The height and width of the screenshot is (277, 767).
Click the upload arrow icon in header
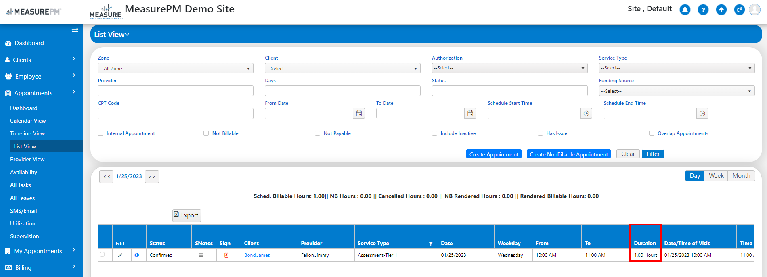point(721,10)
